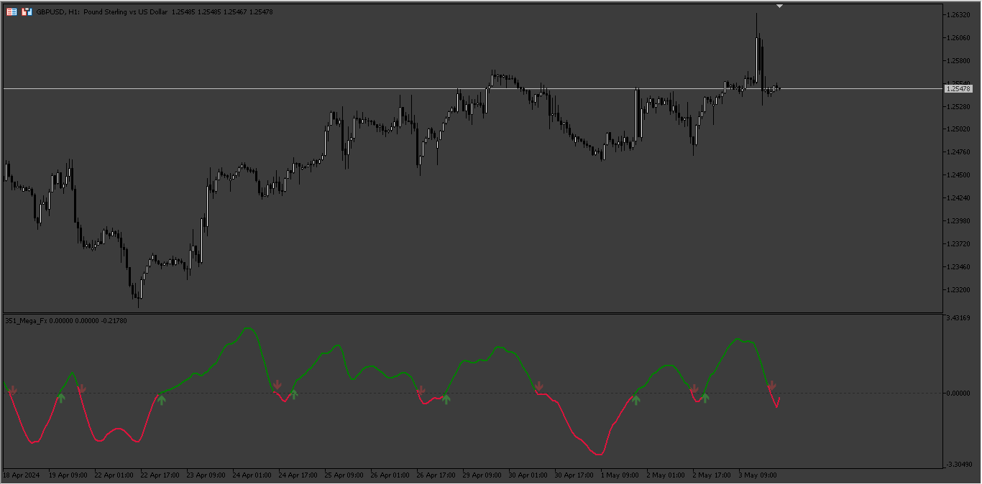Click the 22 Apr 01:00 time label
This screenshot has height=484, width=982.
point(114,475)
